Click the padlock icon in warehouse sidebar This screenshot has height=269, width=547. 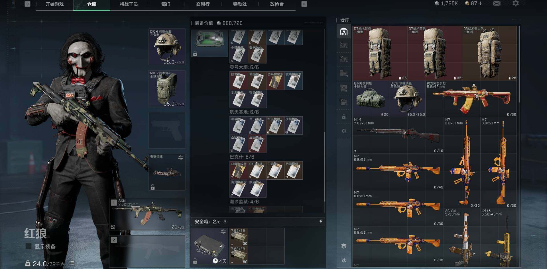(x=344, y=117)
